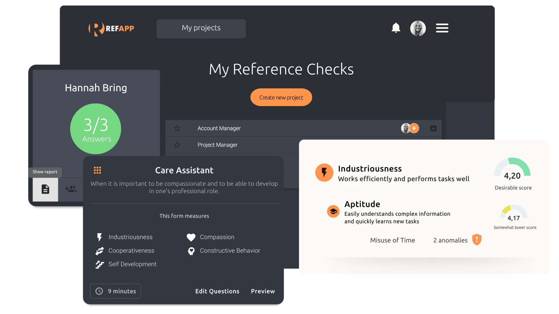Image resolution: width=559 pixels, height=314 pixels.
Task: Open the hamburger menu
Action: click(442, 28)
